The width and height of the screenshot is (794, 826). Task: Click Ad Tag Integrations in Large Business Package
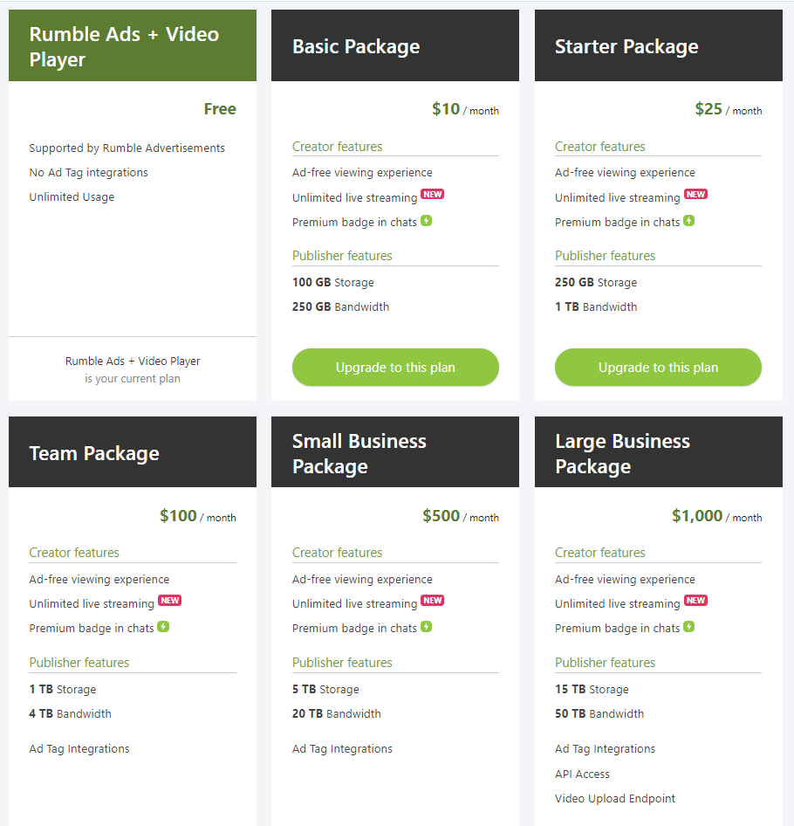(x=605, y=748)
